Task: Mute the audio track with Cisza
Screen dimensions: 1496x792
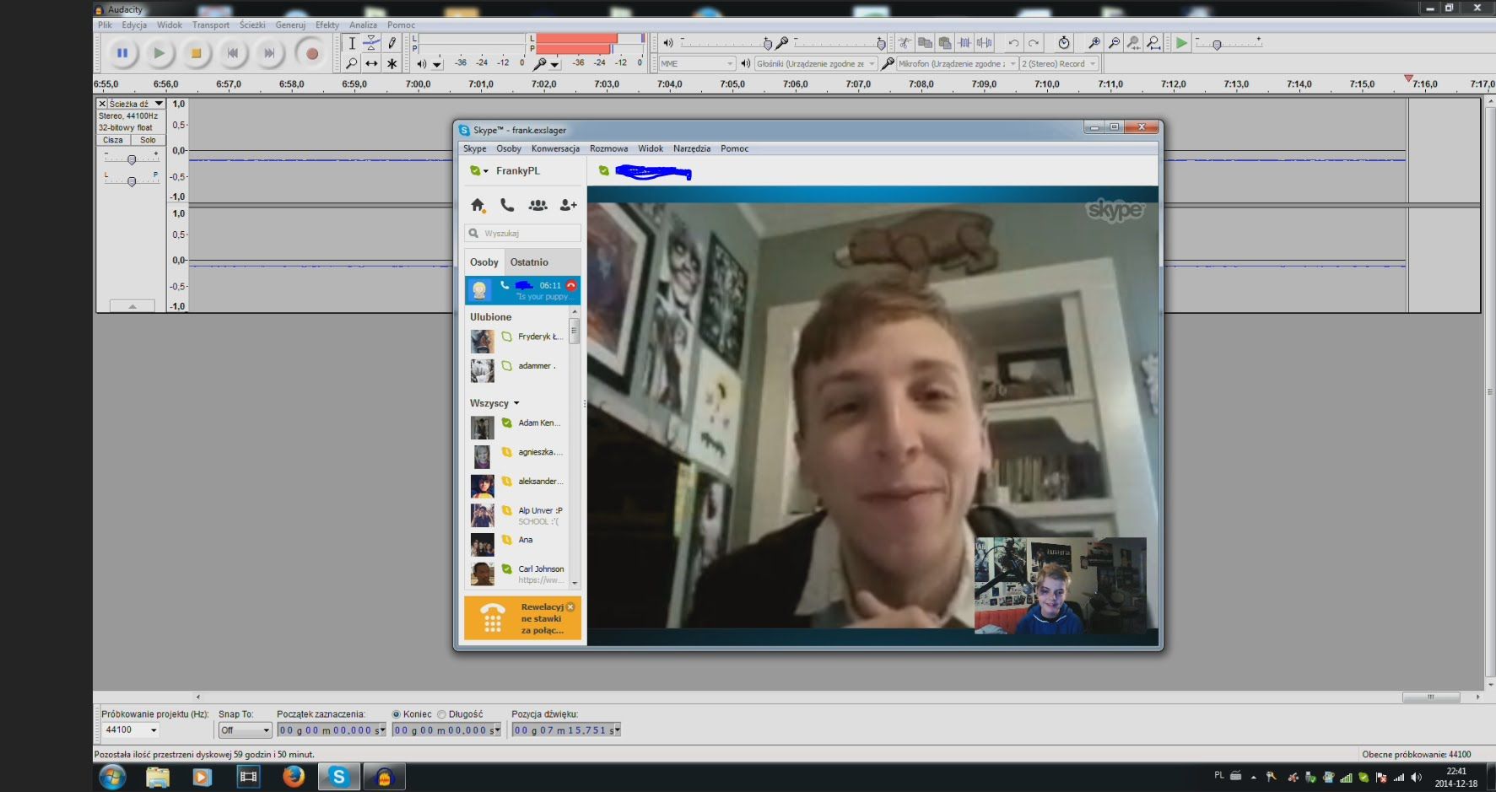Action: (113, 140)
